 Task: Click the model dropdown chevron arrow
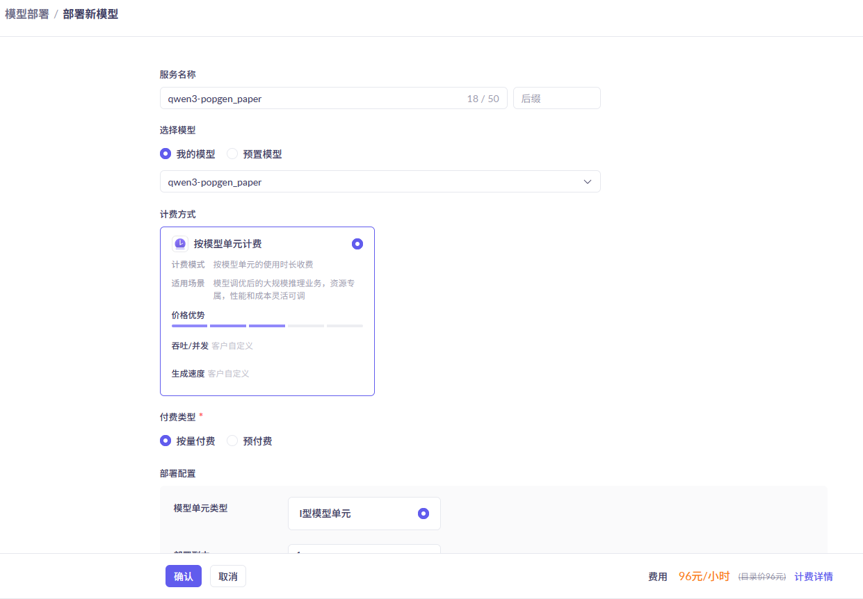tap(588, 182)
